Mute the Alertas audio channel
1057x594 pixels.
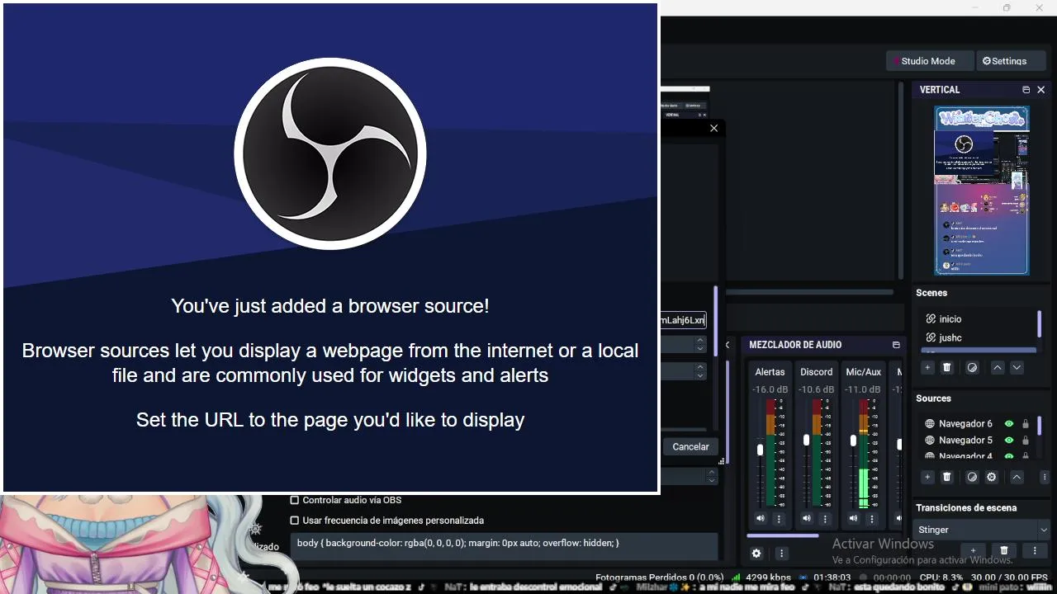pyautogui.click(x=761, y=519)
